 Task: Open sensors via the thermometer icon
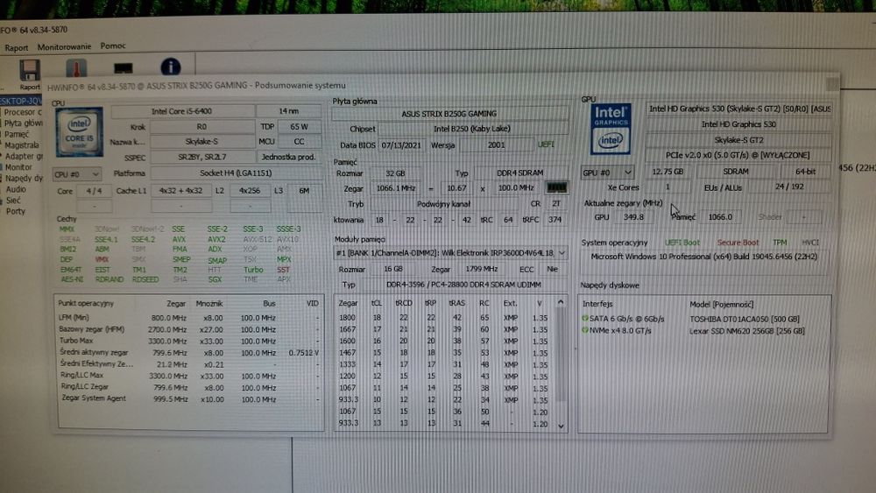[76, 68]
